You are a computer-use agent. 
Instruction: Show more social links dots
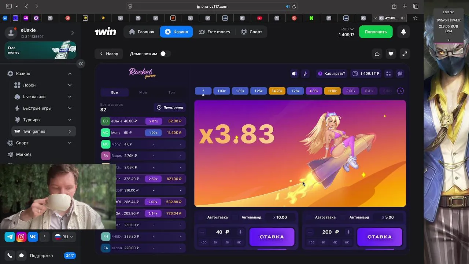tap(44, 237)
